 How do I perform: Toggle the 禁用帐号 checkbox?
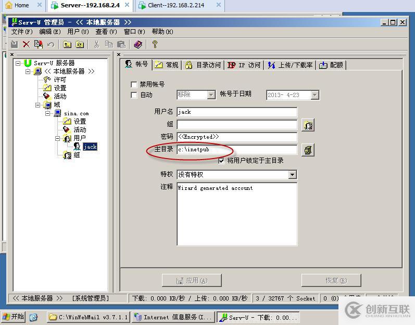(x=134, y=85)
